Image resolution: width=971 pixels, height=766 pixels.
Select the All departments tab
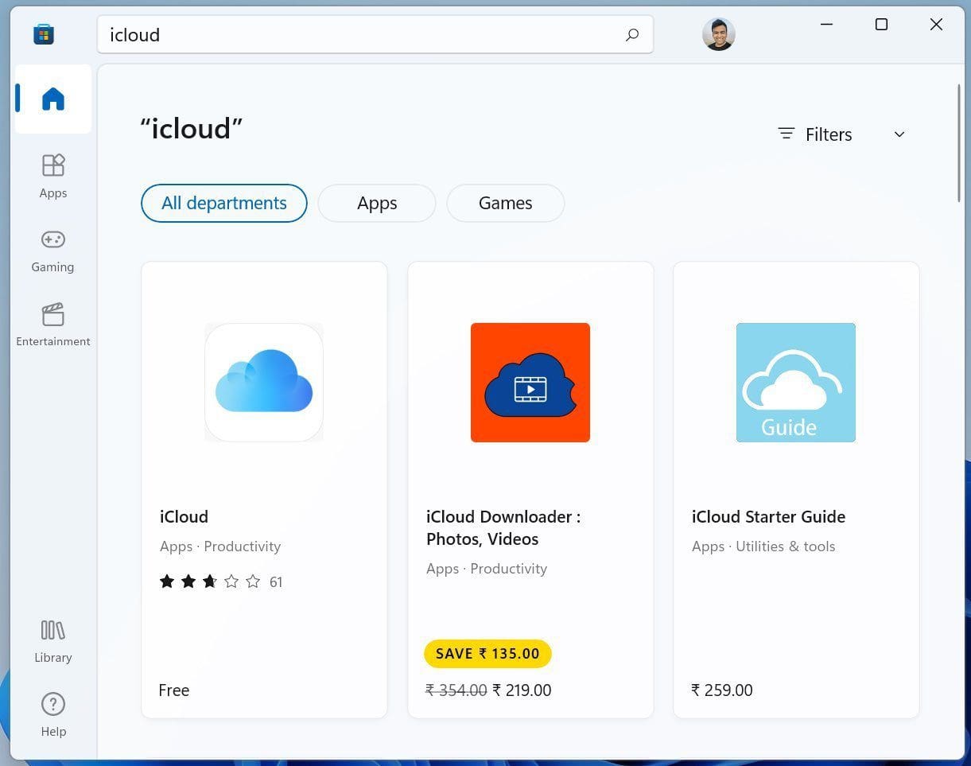tap(224, 203)
